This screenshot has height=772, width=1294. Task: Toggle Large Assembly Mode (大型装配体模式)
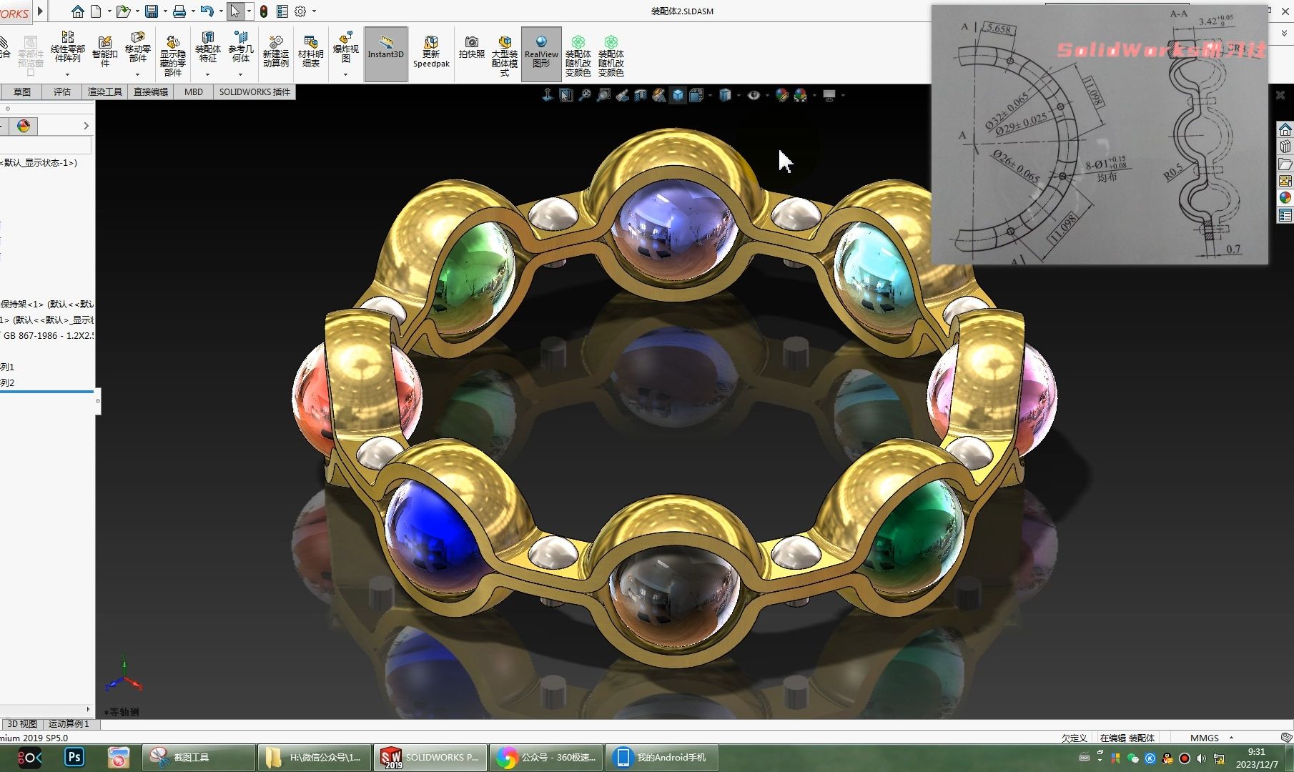[505, 54]
